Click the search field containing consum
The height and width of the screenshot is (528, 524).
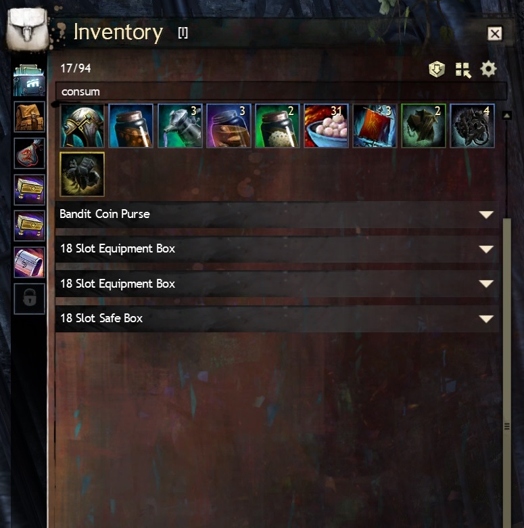click(x=281, y=91)
